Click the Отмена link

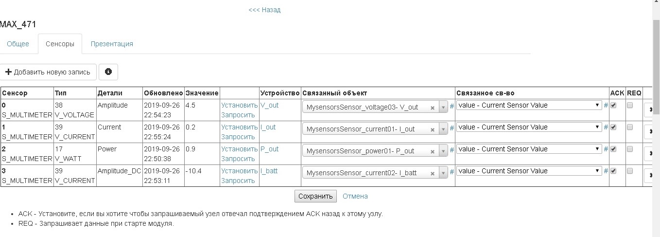(355, 196)
